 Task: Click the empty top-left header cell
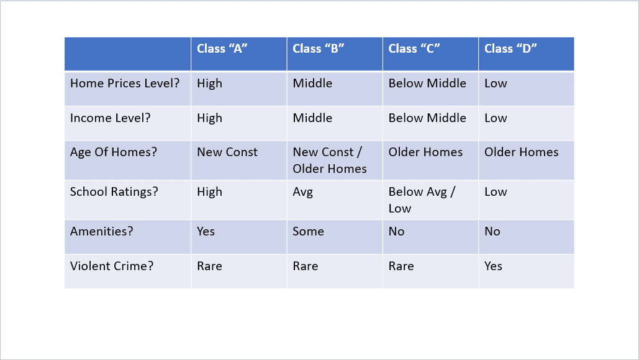(x=127, y=54)
